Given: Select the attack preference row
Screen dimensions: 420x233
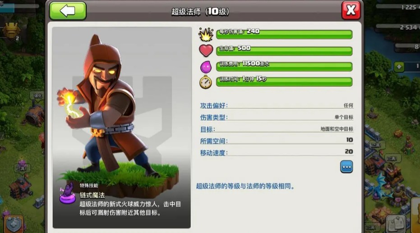Looking at the screenshot, I should pyautogui.click(x=277, y=105).
